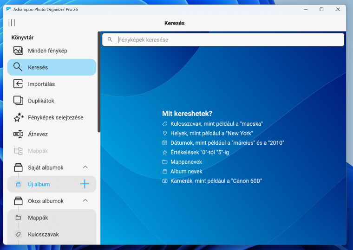The width and height of the screenshot is (353, 250).
Task: Open the Mappák smart album item
Action: (x=38, y=218)
